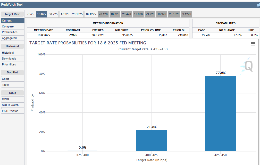Open the Dot Plot Chart view
260x165 pixels.
pyautogui.click(x=5, y=79)
